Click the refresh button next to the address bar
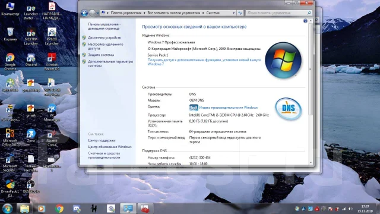This screenshot has width=380, height=214. point(240,13)
